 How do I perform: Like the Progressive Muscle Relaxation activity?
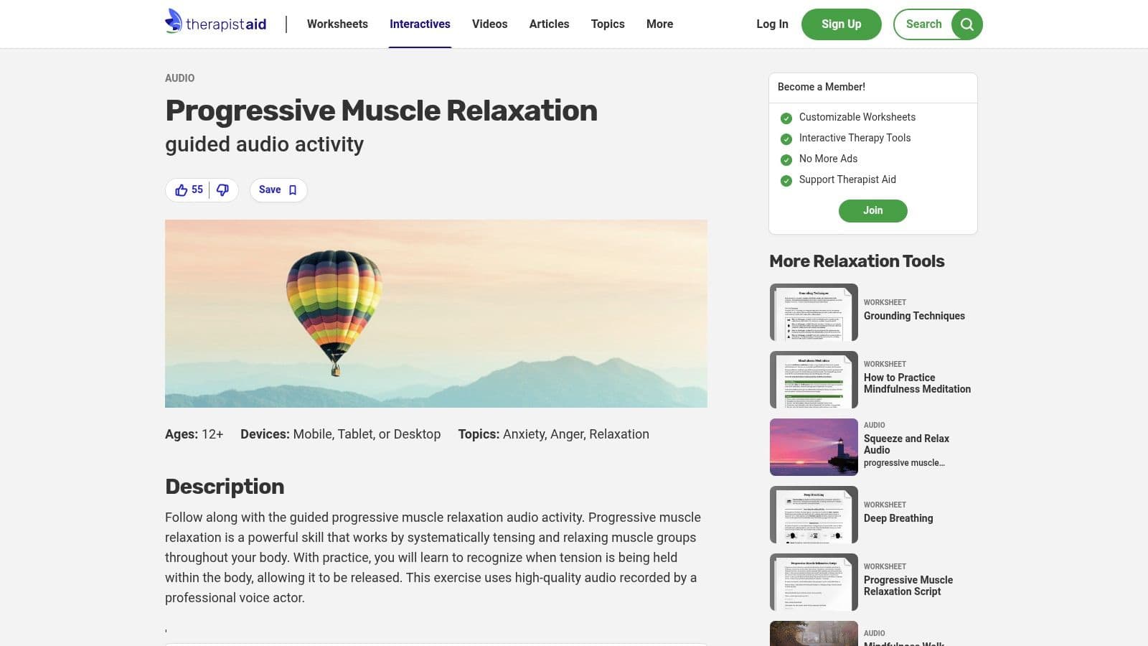189,189
